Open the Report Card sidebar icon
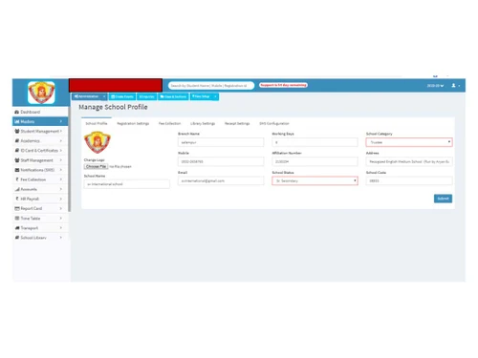This screenshot has width=478, height=358. coord(17,208)
